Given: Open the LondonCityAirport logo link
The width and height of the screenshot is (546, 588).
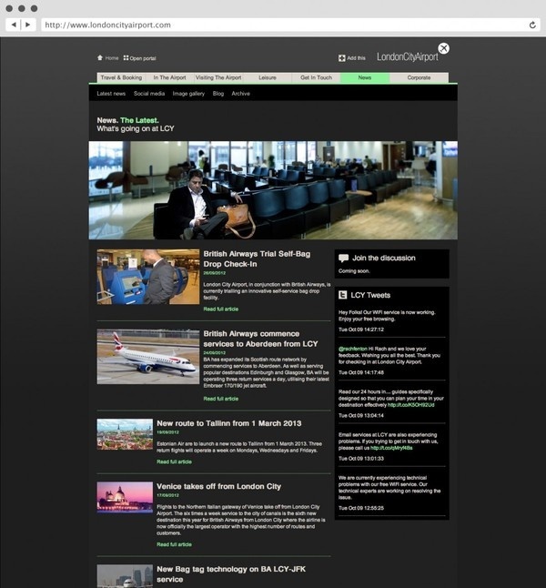Looking at the screenshot, I should [x=408, y=57].
